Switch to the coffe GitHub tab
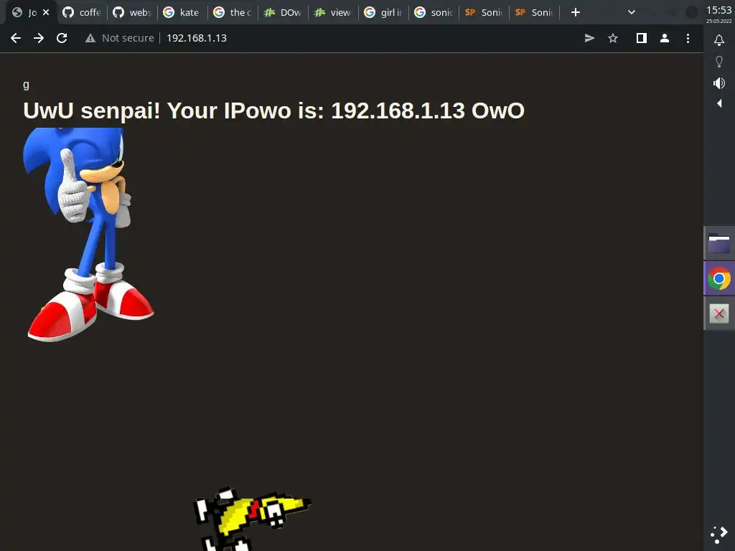This screenshot has width=735, height=551. click(82, 12)
